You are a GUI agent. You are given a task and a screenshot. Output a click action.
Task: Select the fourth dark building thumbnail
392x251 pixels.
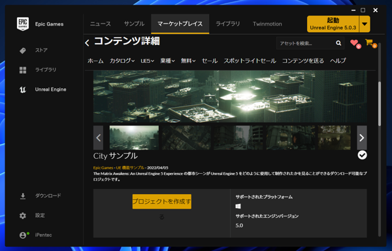(x=291, y=138)
